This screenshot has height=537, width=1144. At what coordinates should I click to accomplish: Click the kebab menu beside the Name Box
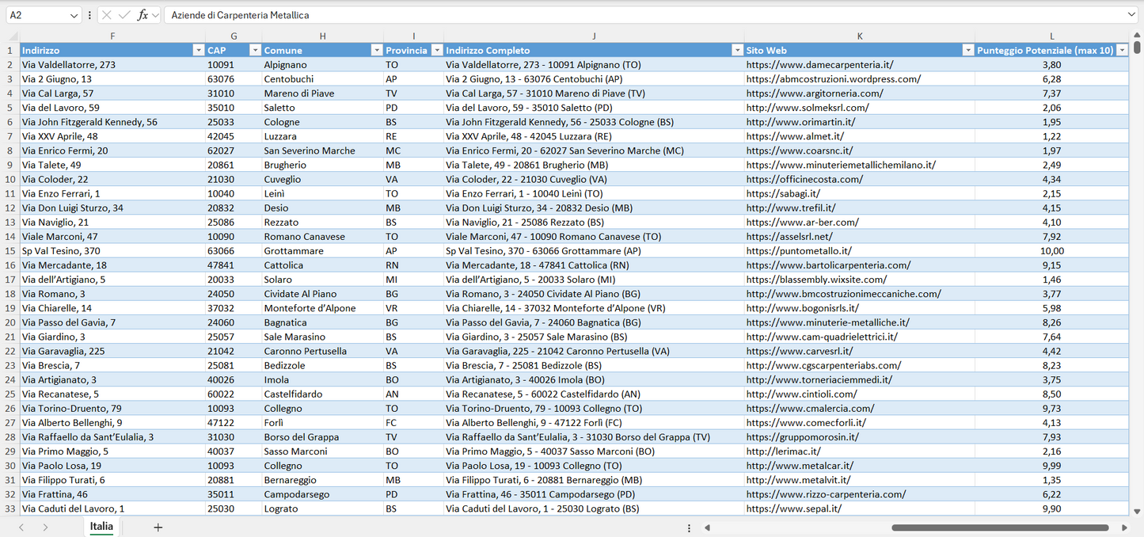pos(89,14)
